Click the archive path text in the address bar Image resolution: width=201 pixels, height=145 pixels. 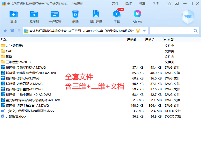(x=82, y=31)
